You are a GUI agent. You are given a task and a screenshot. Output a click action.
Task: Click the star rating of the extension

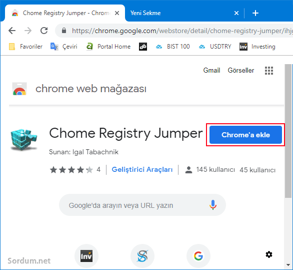[x=71, y=170]
